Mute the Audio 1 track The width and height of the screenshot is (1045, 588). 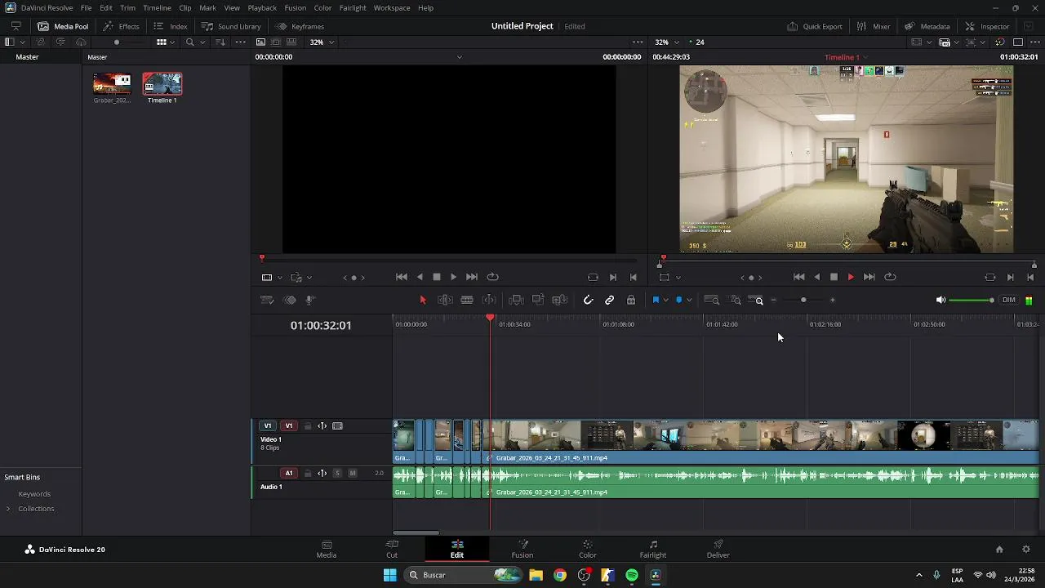[353, 473]
